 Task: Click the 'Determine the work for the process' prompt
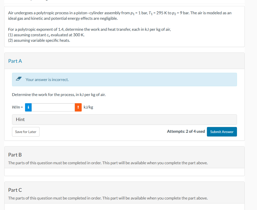point(59,95)
